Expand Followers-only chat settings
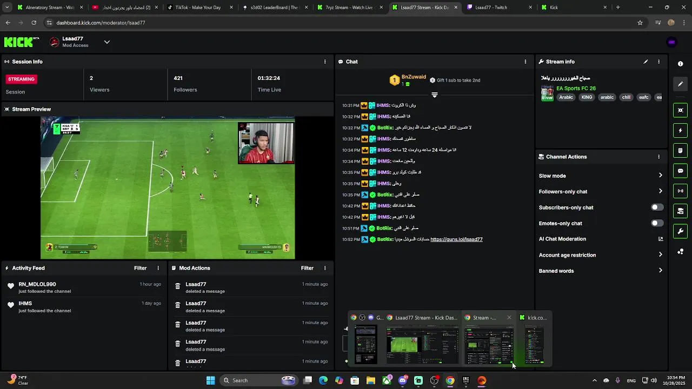This screenshot has width=692, height=389. pos(601,191)
